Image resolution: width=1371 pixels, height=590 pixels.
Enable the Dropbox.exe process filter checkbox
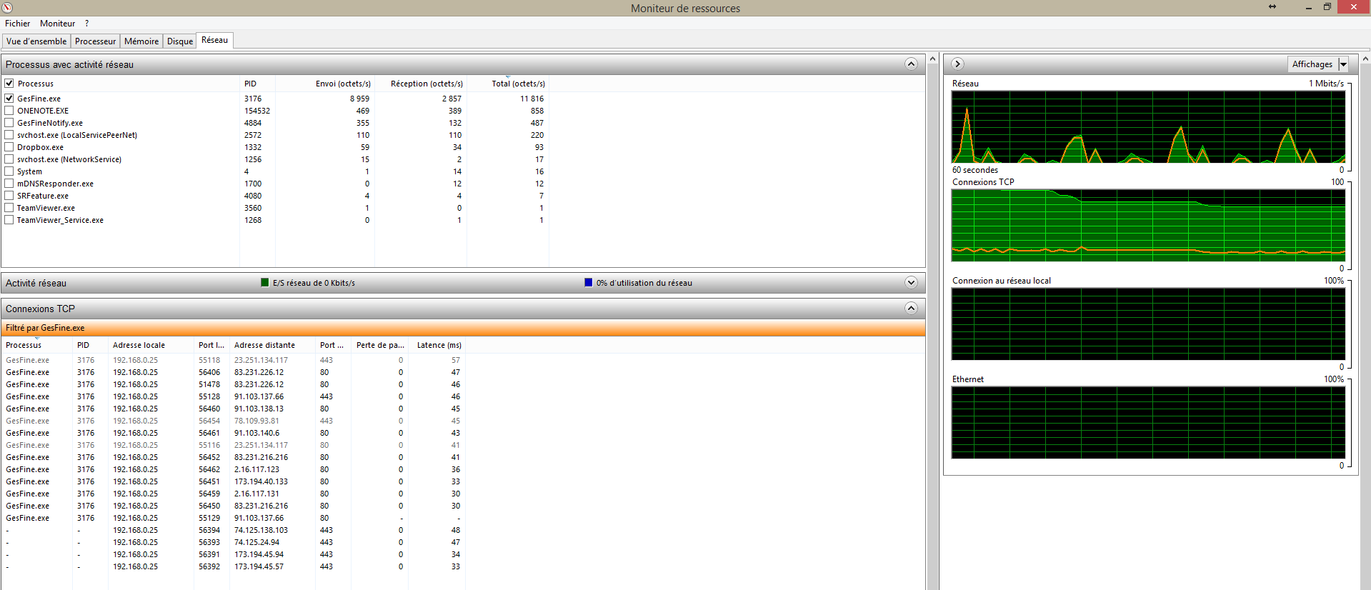click(9, 147)
